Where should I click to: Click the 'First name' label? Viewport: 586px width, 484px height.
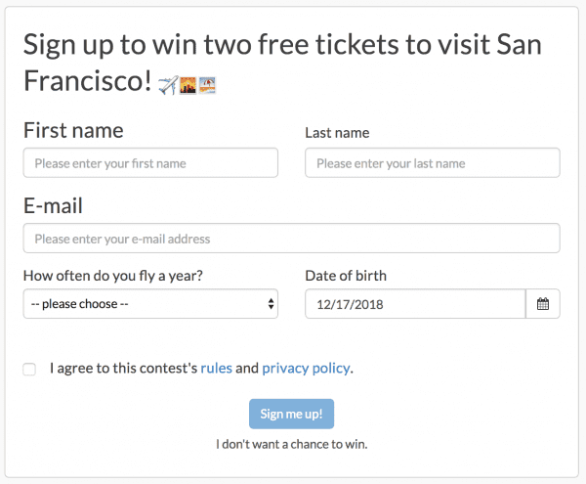[x=73, y=131]
